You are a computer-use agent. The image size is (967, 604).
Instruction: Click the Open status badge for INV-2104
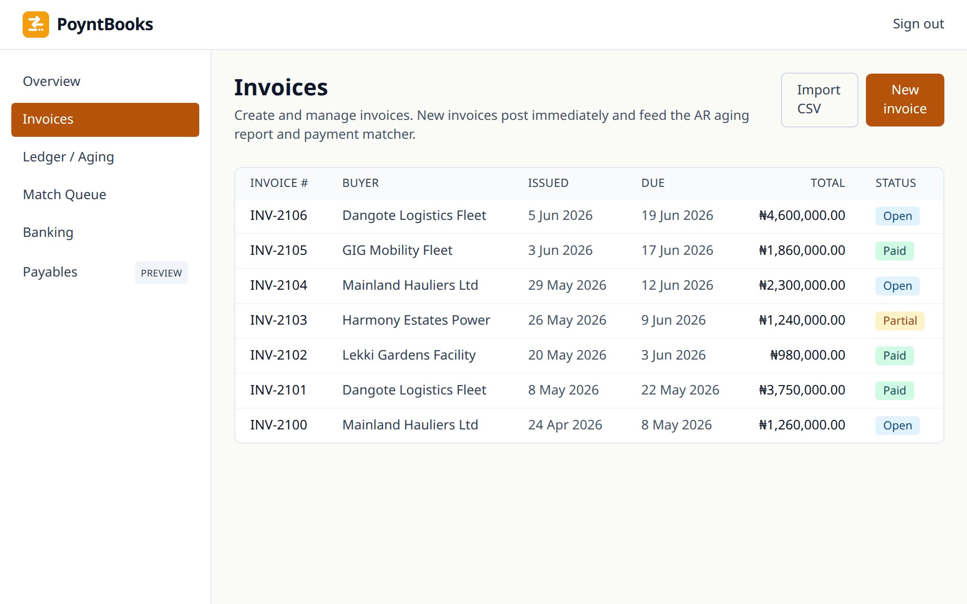coord(897,286)
